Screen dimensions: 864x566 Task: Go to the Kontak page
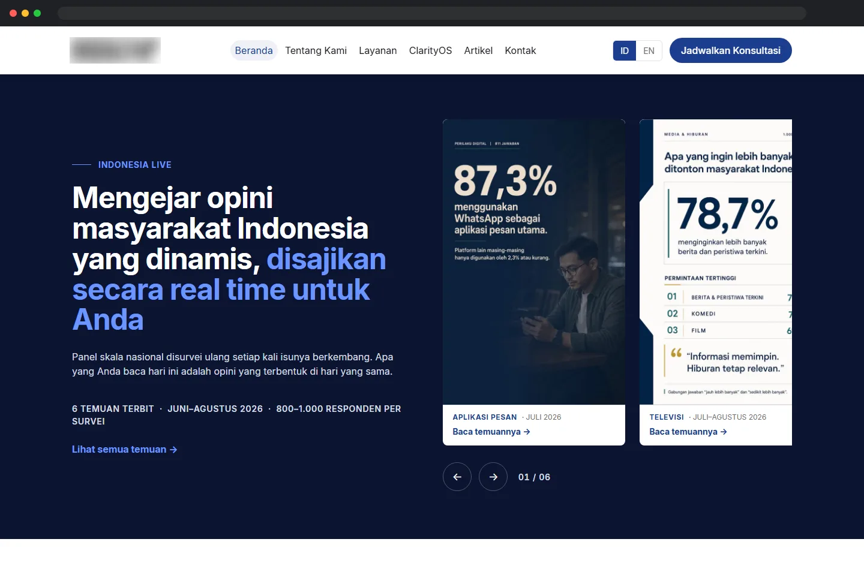click(520, 50)
